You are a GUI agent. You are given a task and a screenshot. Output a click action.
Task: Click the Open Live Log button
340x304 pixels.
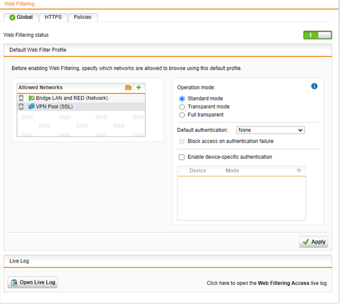[x=32, y=282]
